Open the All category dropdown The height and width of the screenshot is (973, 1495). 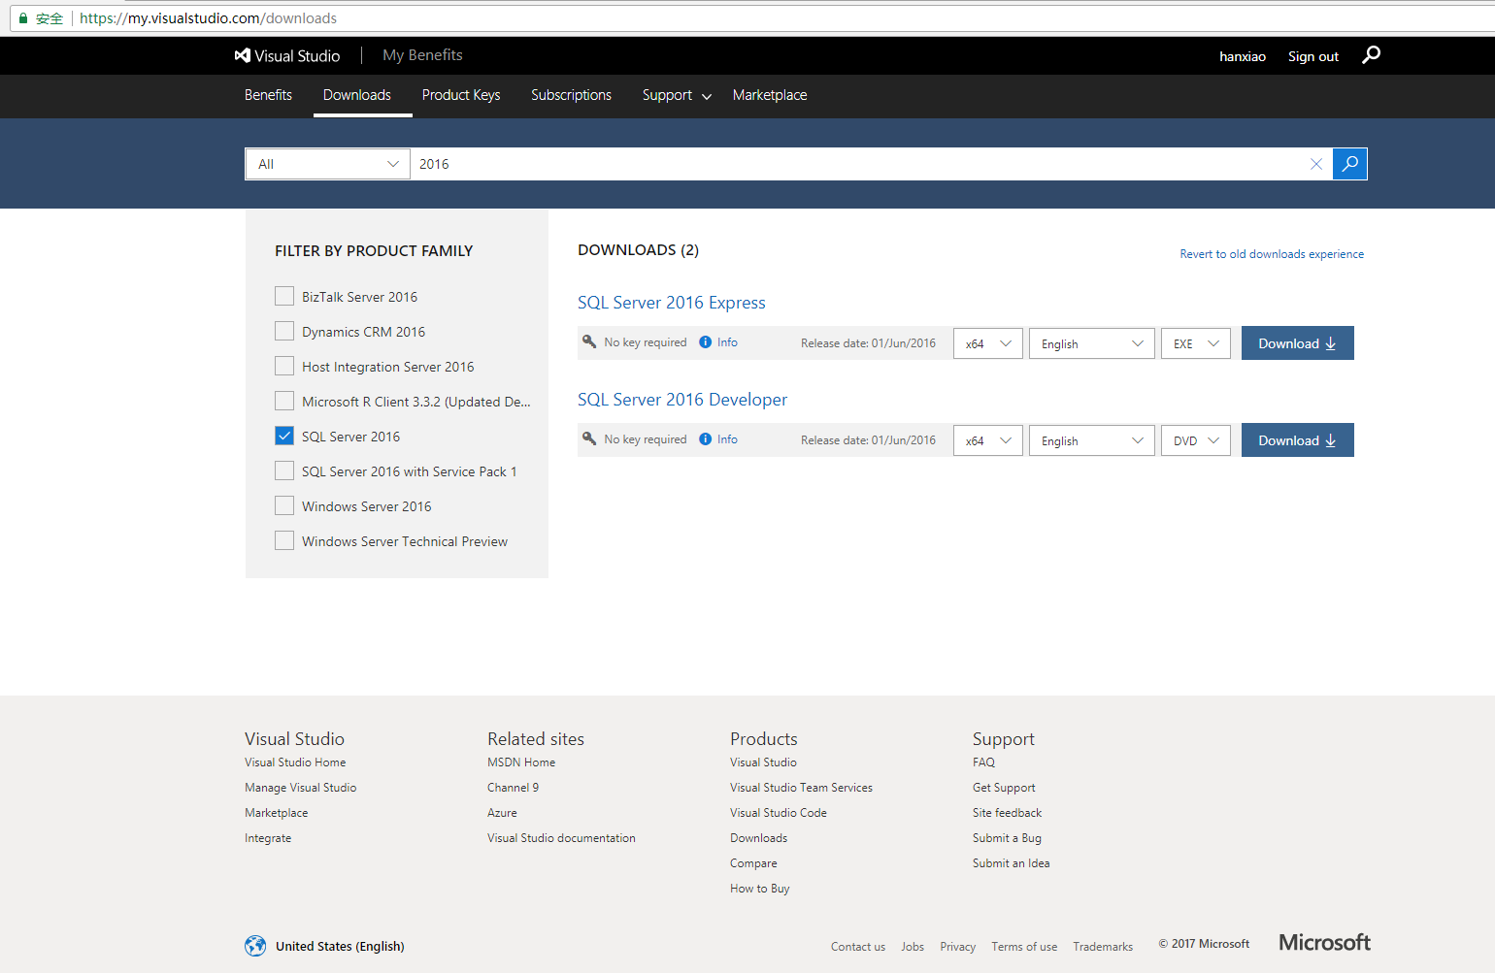coord(328,164)
